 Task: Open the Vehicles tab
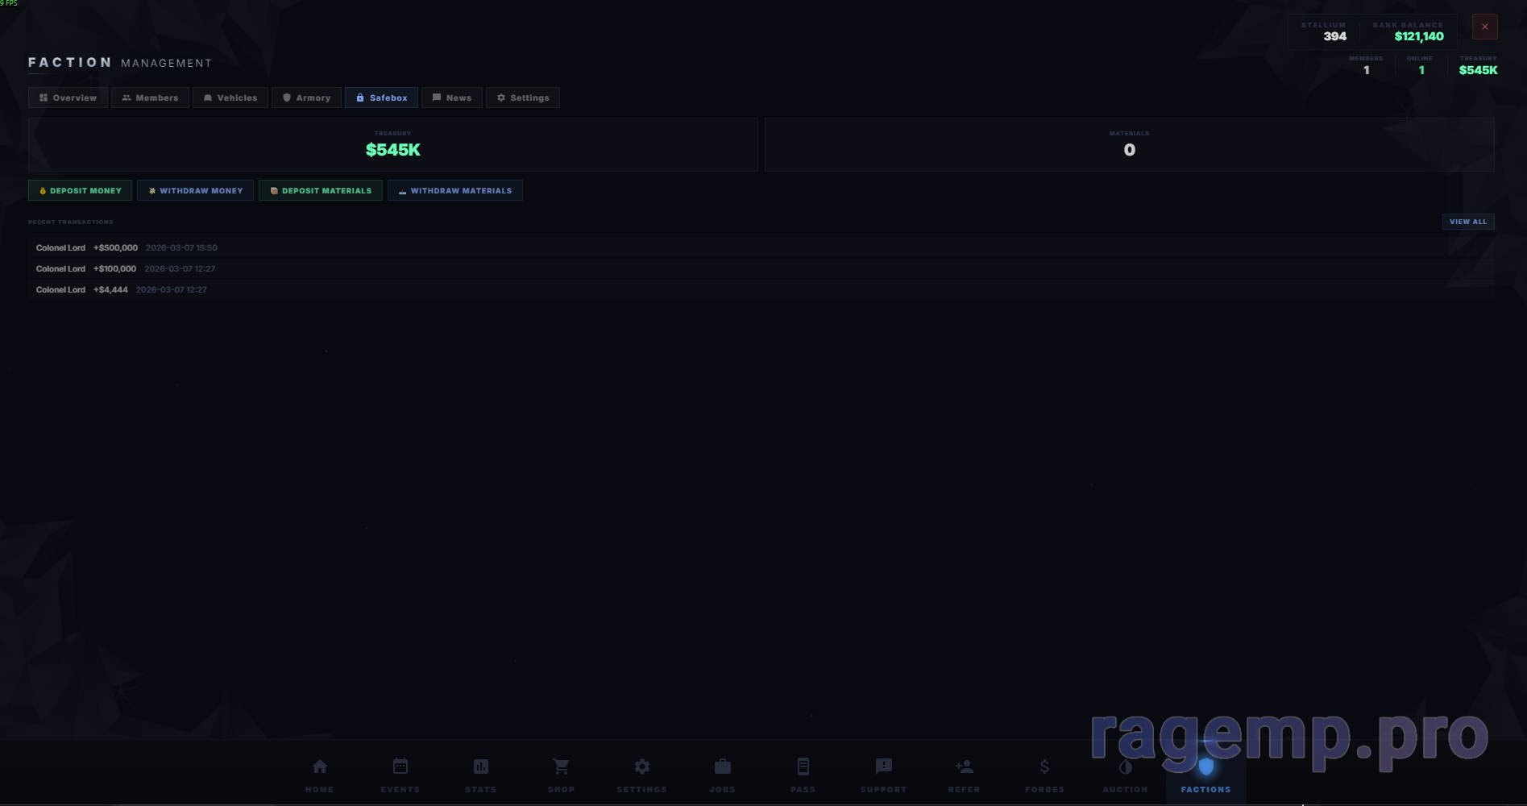pyautogui.click(x=230, y=98)
